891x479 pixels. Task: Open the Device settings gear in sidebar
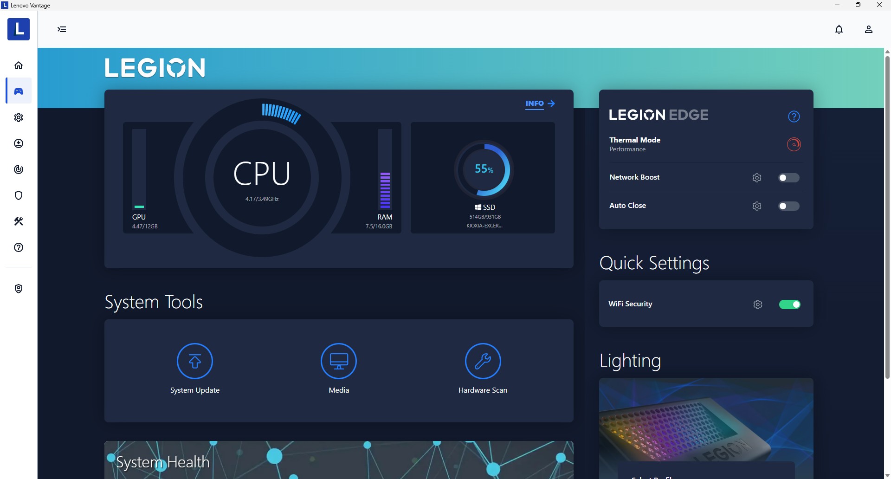pyautogui.click(x=19, y=117)
